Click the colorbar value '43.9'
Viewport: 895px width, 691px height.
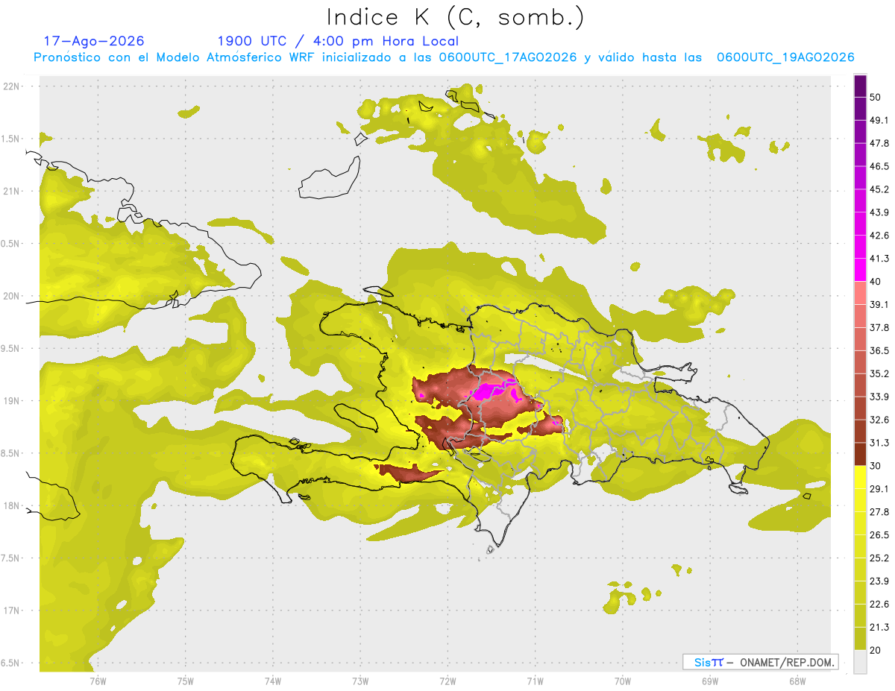[x=880, y=212]
